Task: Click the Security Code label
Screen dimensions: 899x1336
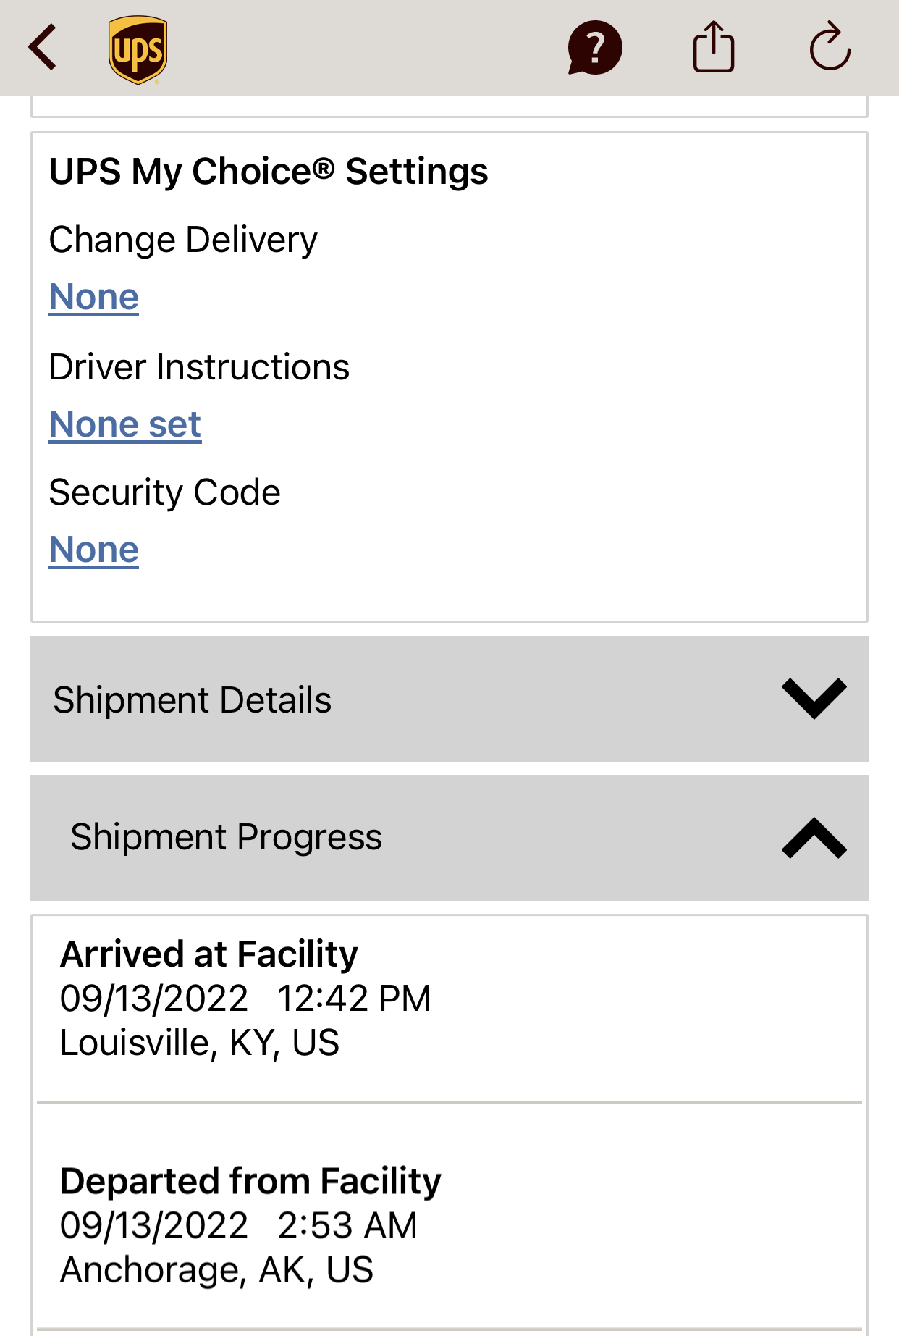Action: [164, 492]
